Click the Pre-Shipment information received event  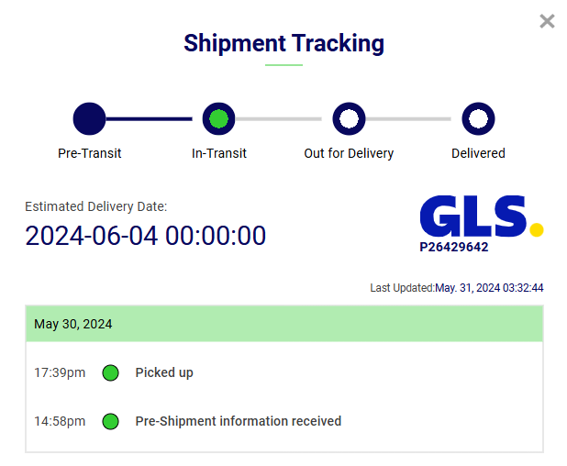pos(239,421)
